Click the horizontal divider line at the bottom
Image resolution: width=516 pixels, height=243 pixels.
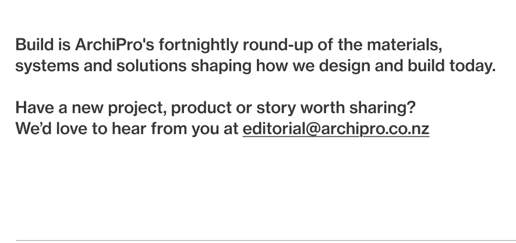[x=258, y=240]
